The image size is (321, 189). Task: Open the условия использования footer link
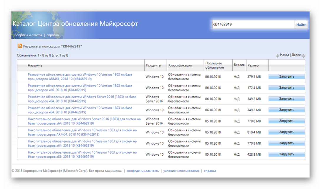pyautogui.click(x=181, y=171)
